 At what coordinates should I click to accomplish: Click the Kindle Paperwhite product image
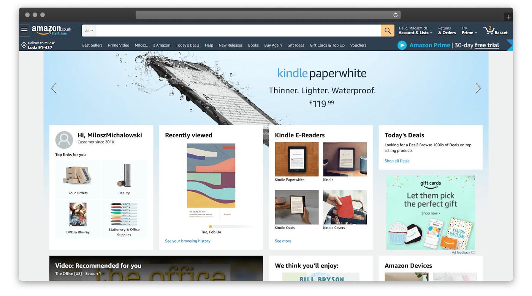297,159
